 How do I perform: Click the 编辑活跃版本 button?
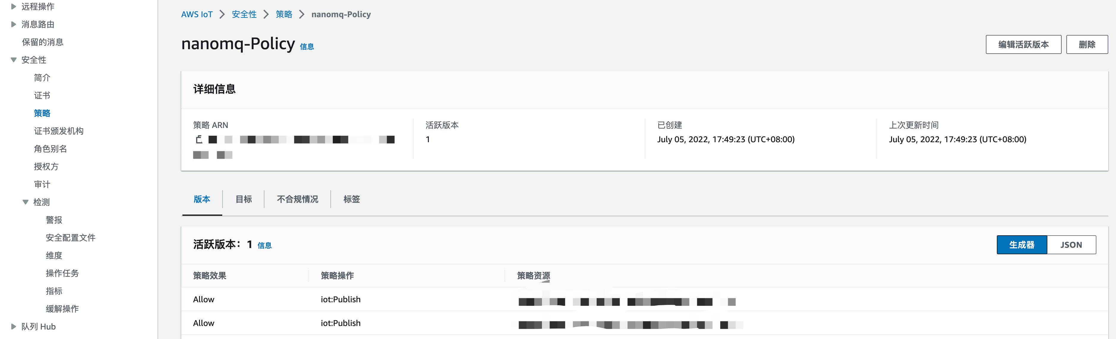(x=1023, y=44)
